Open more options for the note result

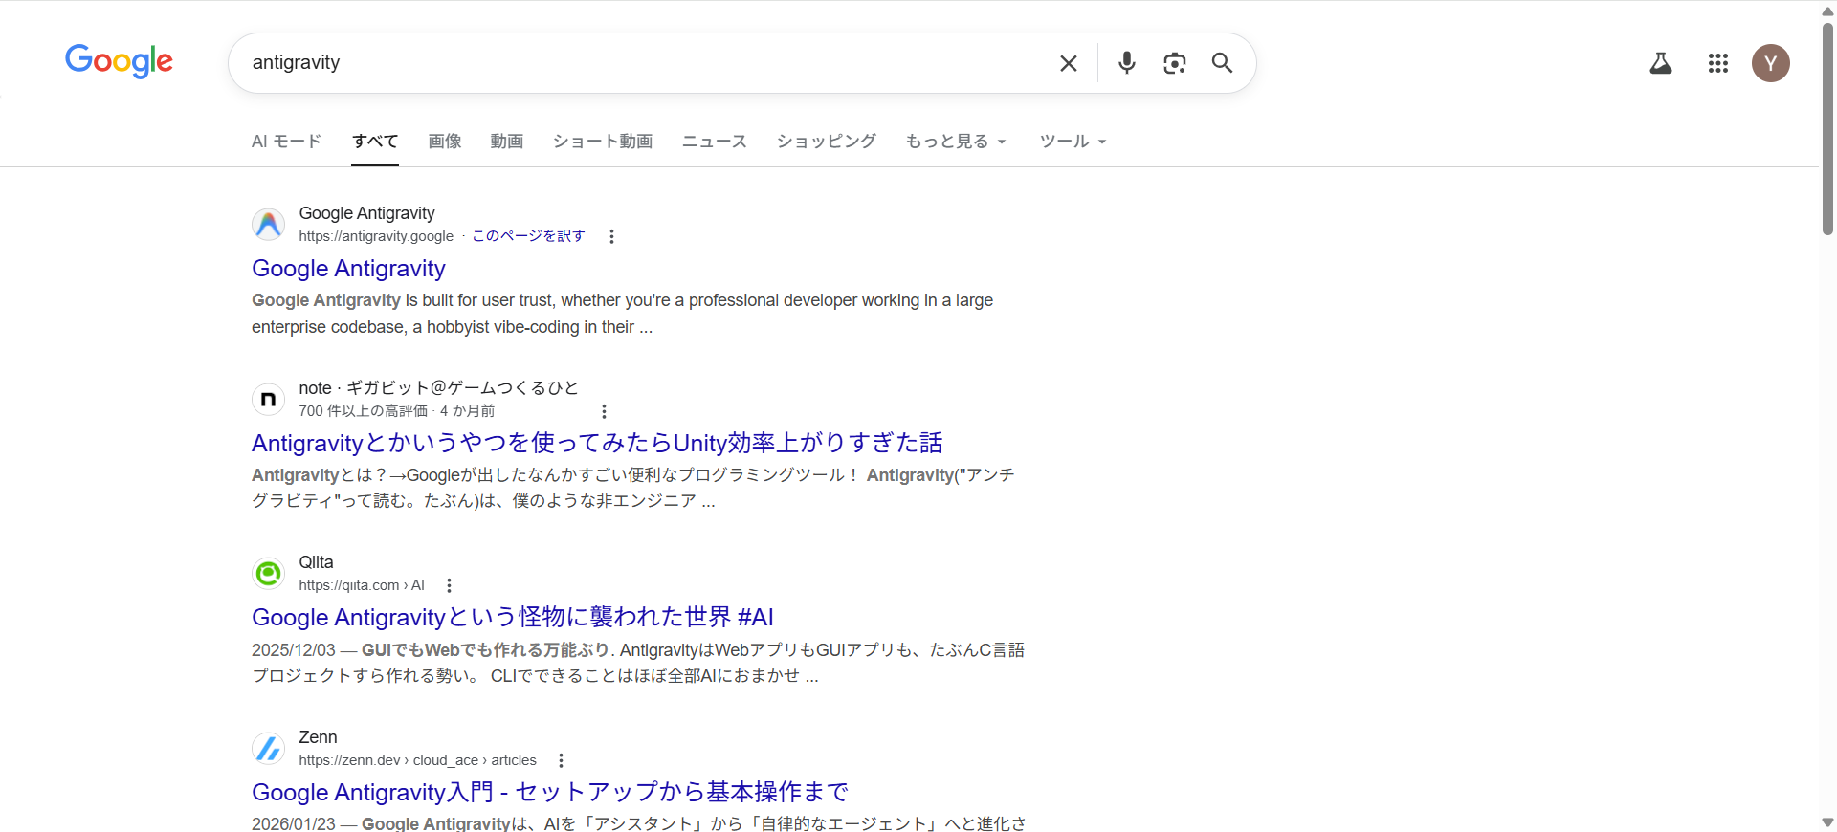(604, 411)
